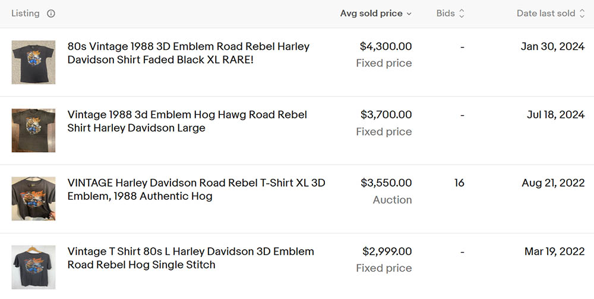Open the Faded Black XL RARE shirt thumbnail
Screen dimensions: 594x299
point(33,62)
